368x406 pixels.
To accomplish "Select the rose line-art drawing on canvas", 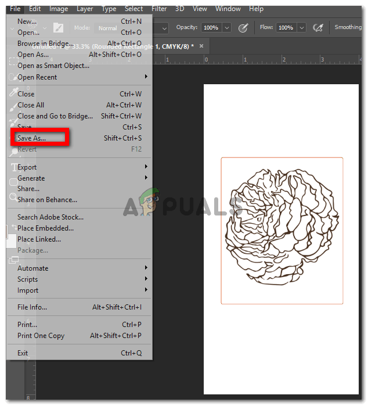I will click(282, 227).
